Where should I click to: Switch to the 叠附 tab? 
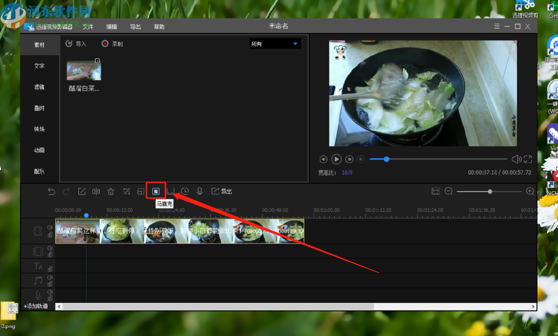pyautogui.click(x=39, y=108)
